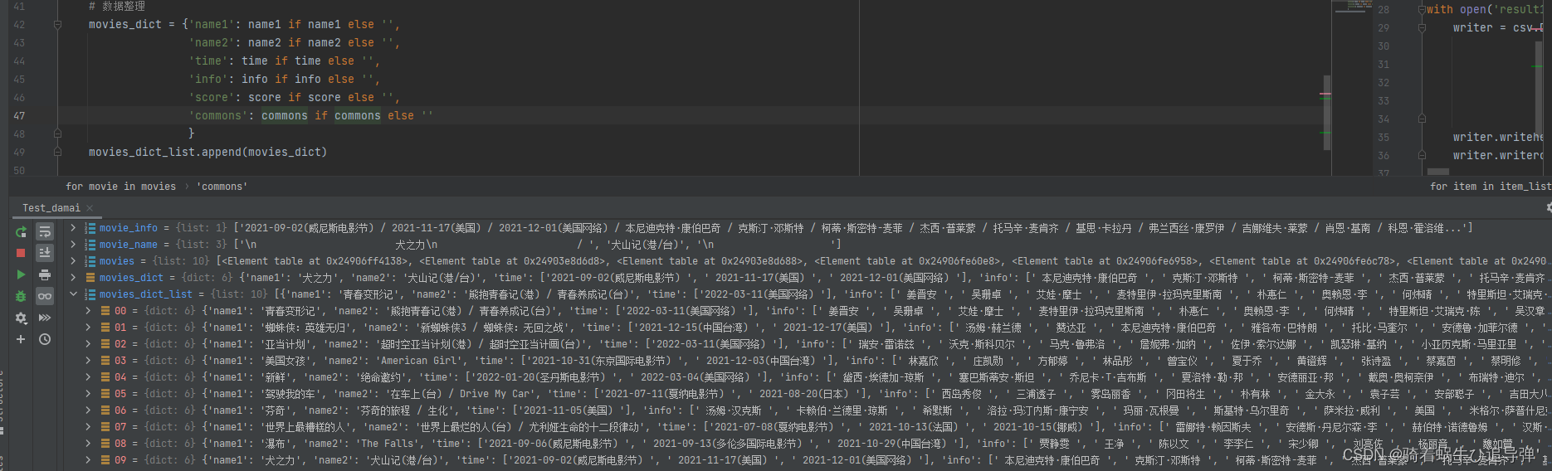Click fold end marker at line 48

(57, 133)
